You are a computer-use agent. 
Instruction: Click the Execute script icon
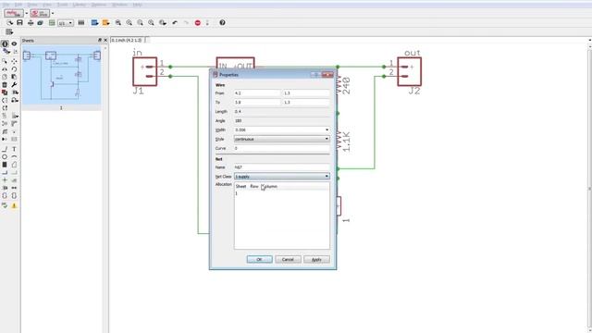[x=94, y=22]
